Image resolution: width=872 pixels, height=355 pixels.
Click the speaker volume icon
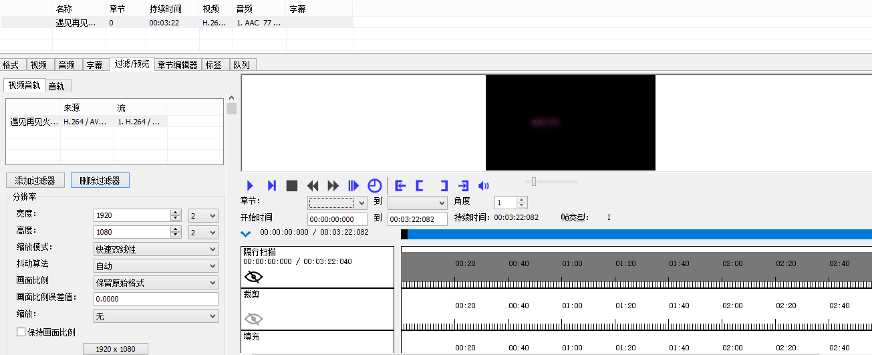484,186
